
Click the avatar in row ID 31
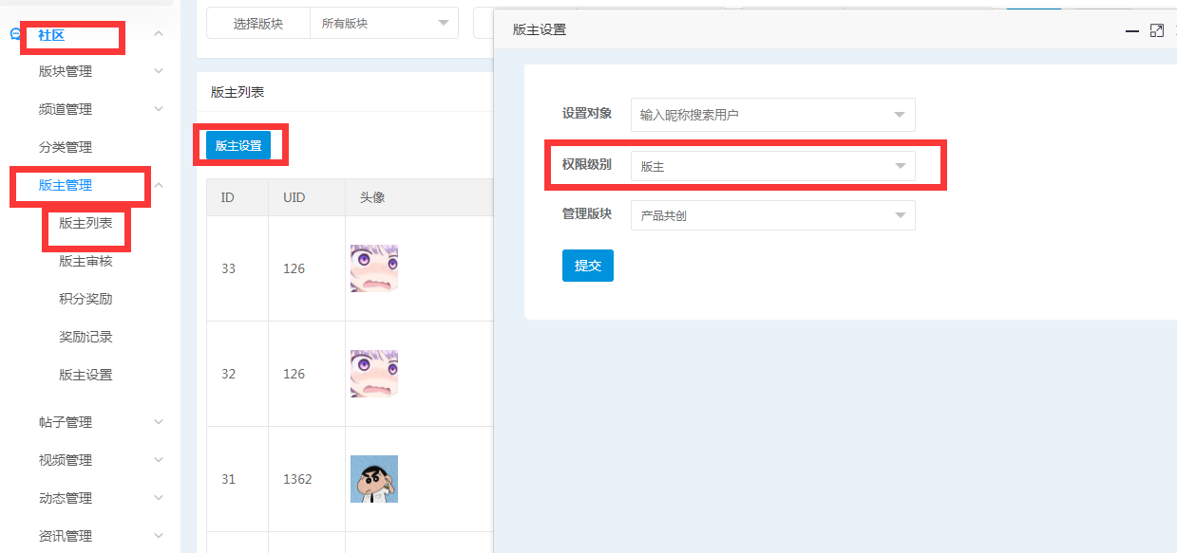[x=374, y=479]
